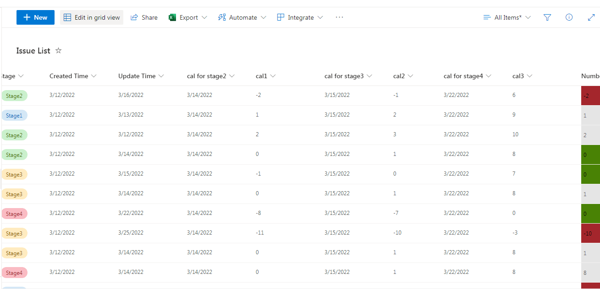The width and height of the screenshot is (600, 289).
Task: Select Update Time 3/13/2022 cell
Action: 131,115
